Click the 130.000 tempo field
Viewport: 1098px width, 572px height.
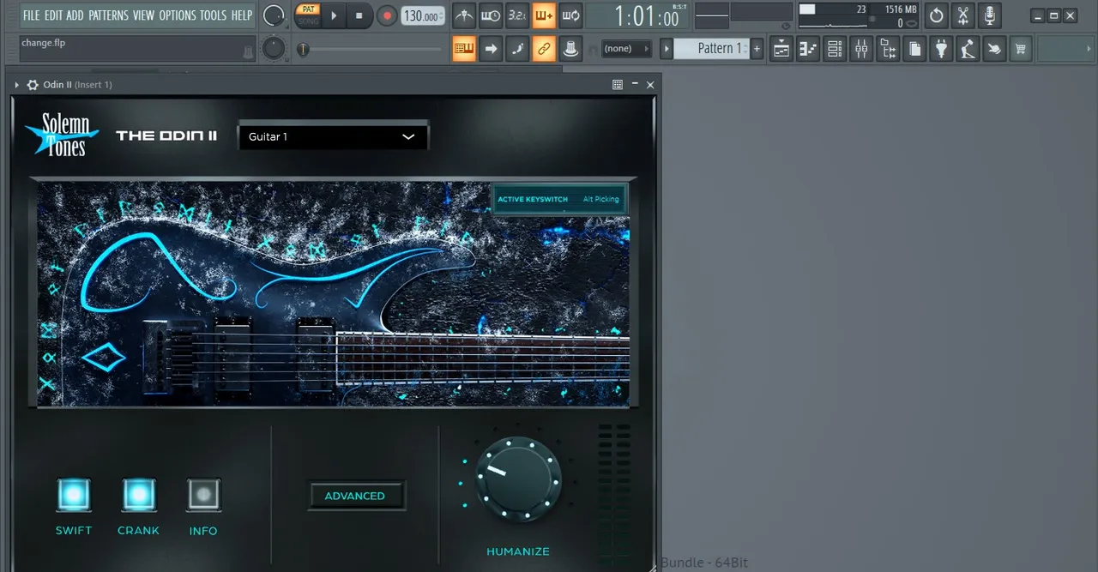coord(423,15)
